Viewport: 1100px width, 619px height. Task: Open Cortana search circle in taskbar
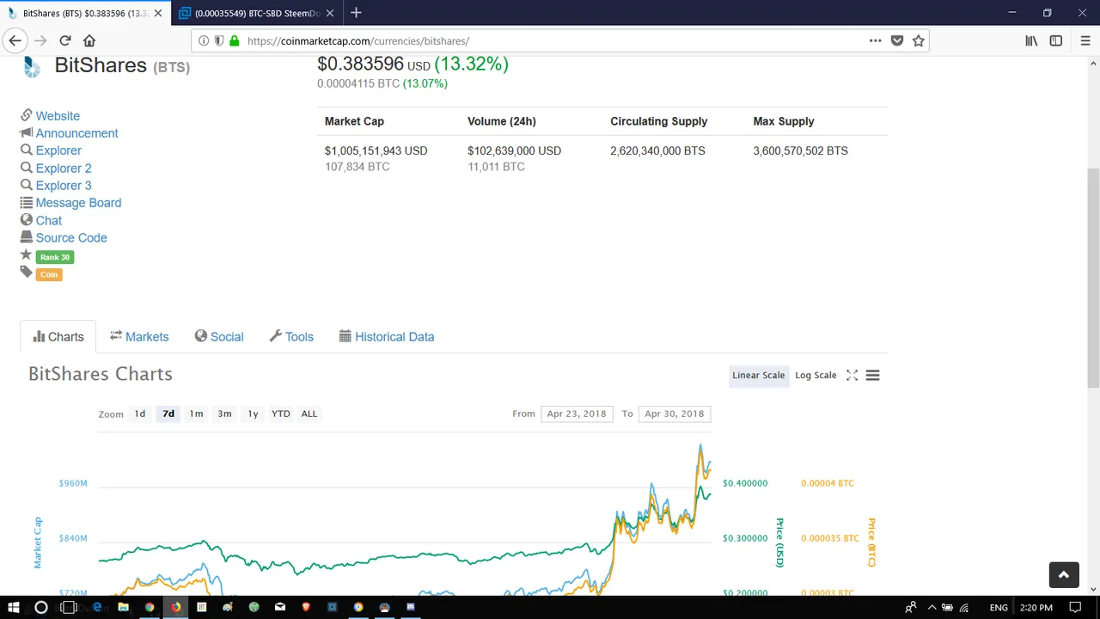click(40, 607)
